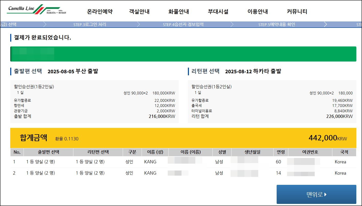Screen dimensions: 362x206
Task: Click the 연령 column header
Action: coord(281,152)
